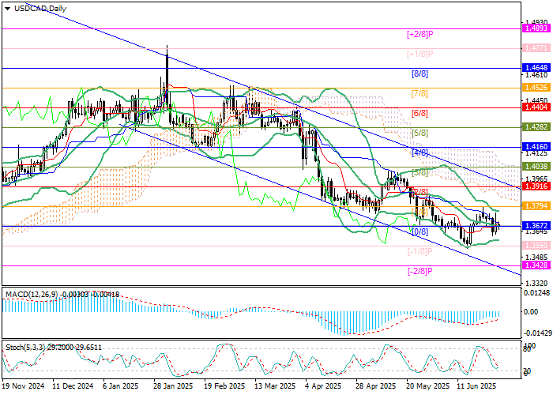Click the magenta 1.3428 price tag
Viewport: 553px width, 395px height.
point(536,266)
